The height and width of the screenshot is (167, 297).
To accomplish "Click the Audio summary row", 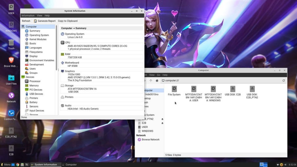I will [x=101, y=107].
